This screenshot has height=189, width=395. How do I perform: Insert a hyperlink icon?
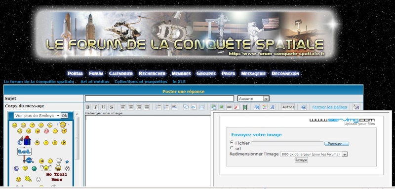pyautogui.click(x=229, y=107)
